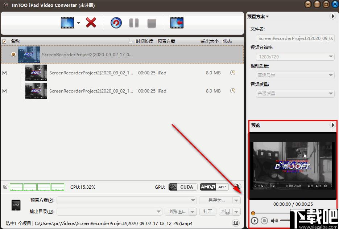
Task: Start conversion with the circular arrow button
Action: pyautogui.click(x=116, y=23)
